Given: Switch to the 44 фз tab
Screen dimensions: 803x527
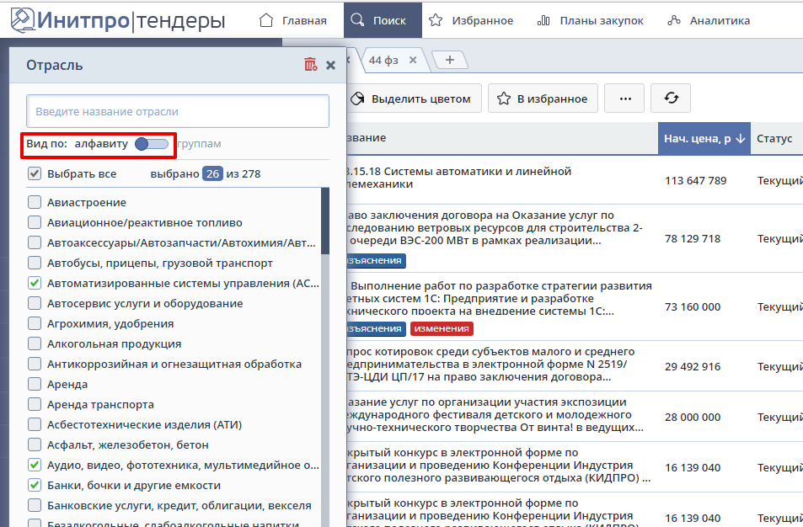Looking at the screenshot, I should [x=384, y=60].
